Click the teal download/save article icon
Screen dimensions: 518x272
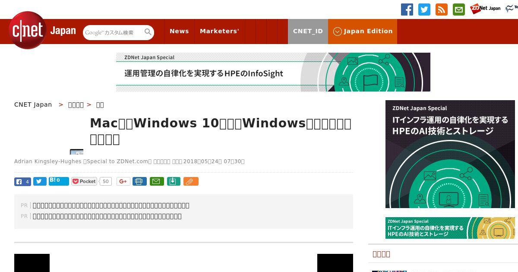pos(173,182)
